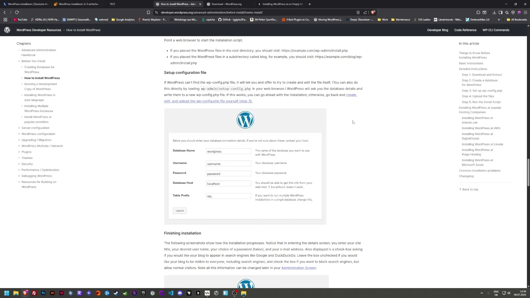This screenshot has height=298, width=530.
Task: Open the downloads panel
Action: coord(494,12)
